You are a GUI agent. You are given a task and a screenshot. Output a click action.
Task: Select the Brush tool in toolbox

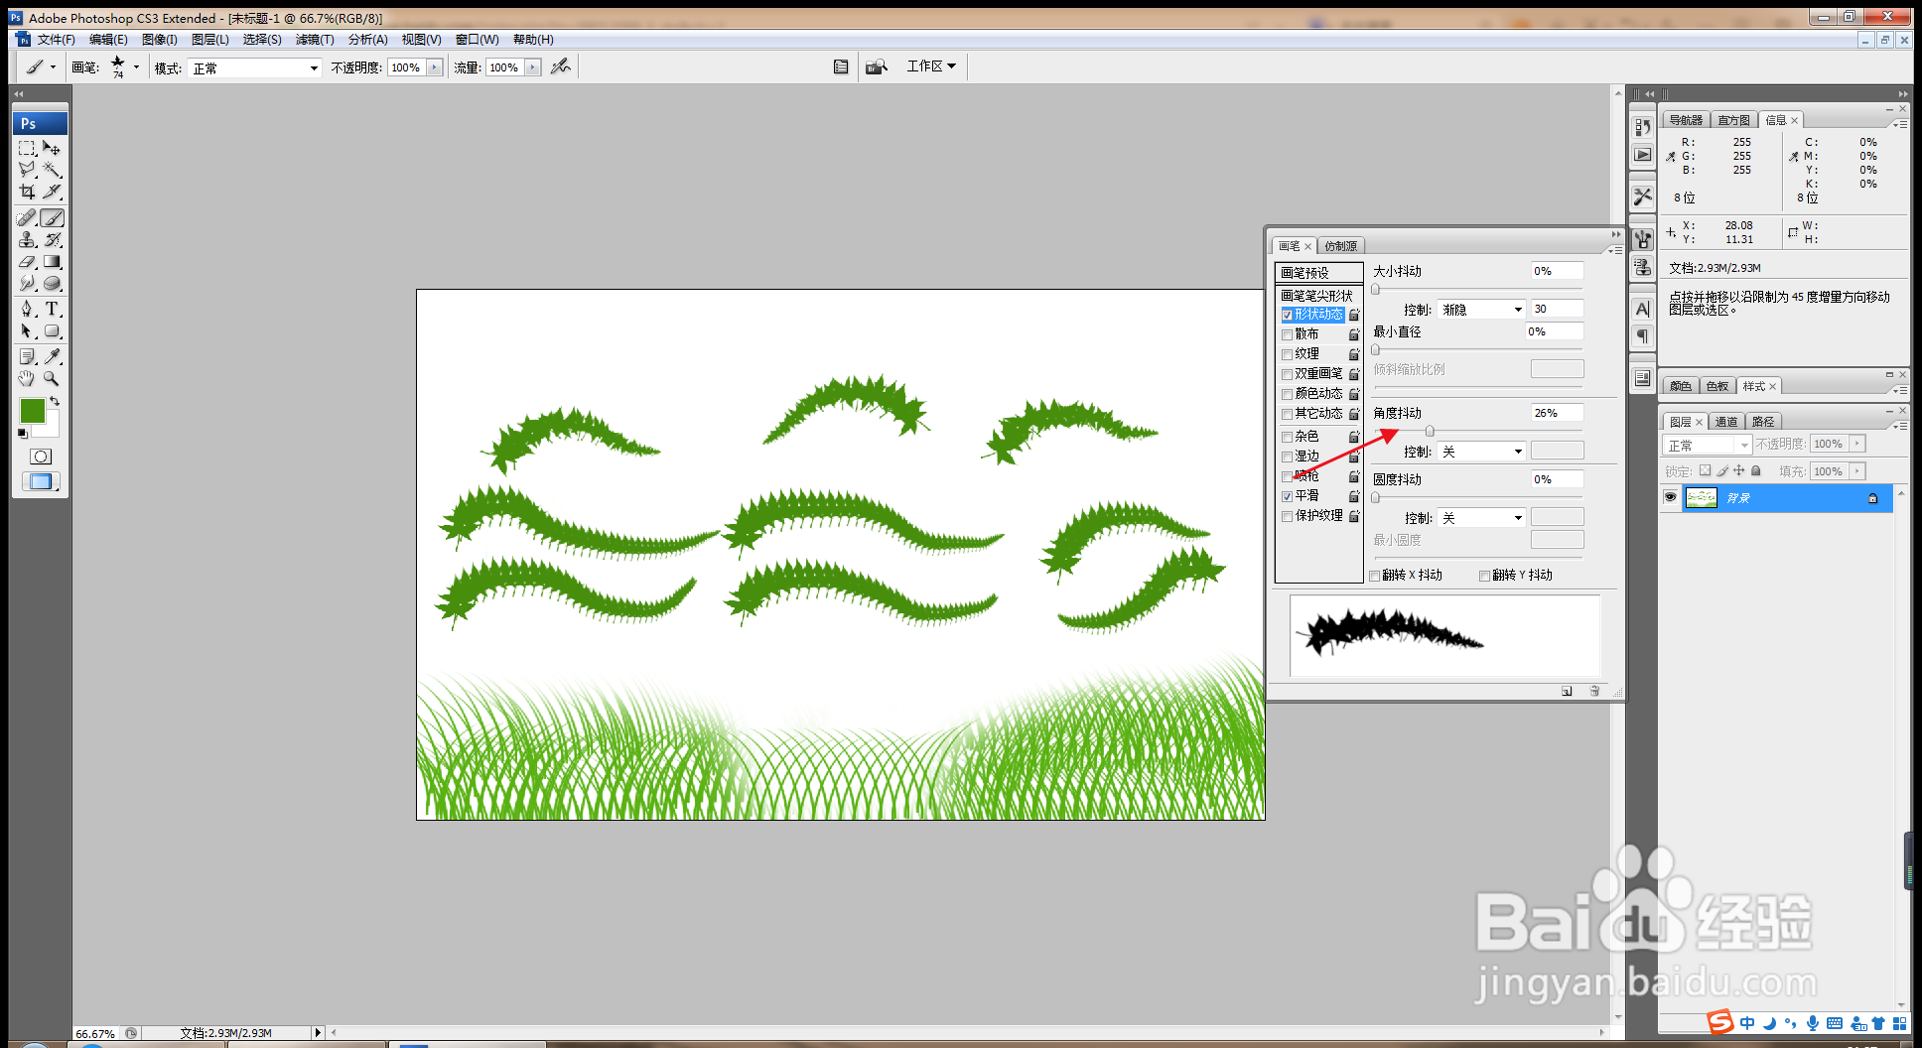(53, 218)
